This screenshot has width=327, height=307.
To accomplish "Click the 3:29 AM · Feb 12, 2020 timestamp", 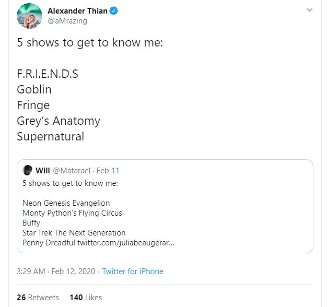I will point(55,271).
